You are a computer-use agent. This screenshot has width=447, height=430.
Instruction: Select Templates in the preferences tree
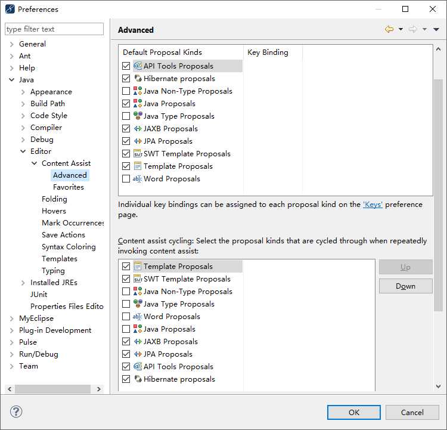60,259
